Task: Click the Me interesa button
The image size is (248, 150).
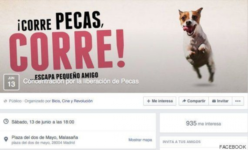Action: click(159, 101)
